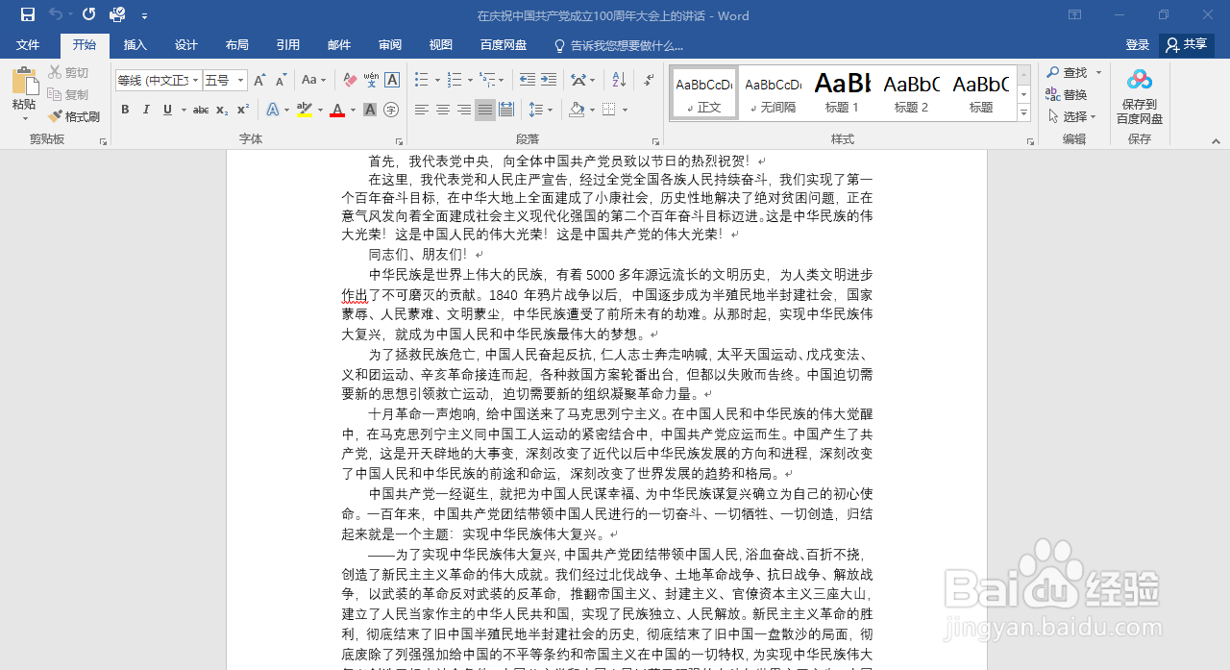Toggle superscript formatting
Screen dimensions: 1230x670
click(243, 110)
